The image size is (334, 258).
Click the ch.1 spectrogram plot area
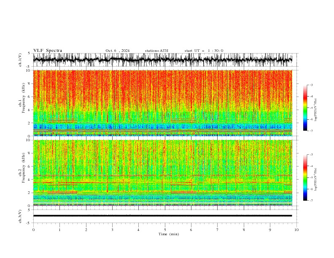click(163, 103)
